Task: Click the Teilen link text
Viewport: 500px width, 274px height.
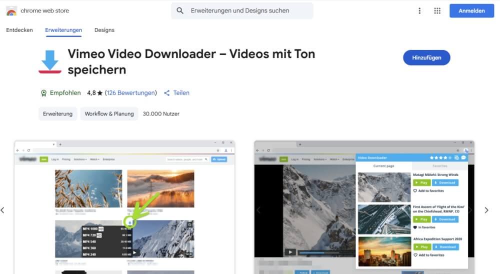Action: (181, 93)
